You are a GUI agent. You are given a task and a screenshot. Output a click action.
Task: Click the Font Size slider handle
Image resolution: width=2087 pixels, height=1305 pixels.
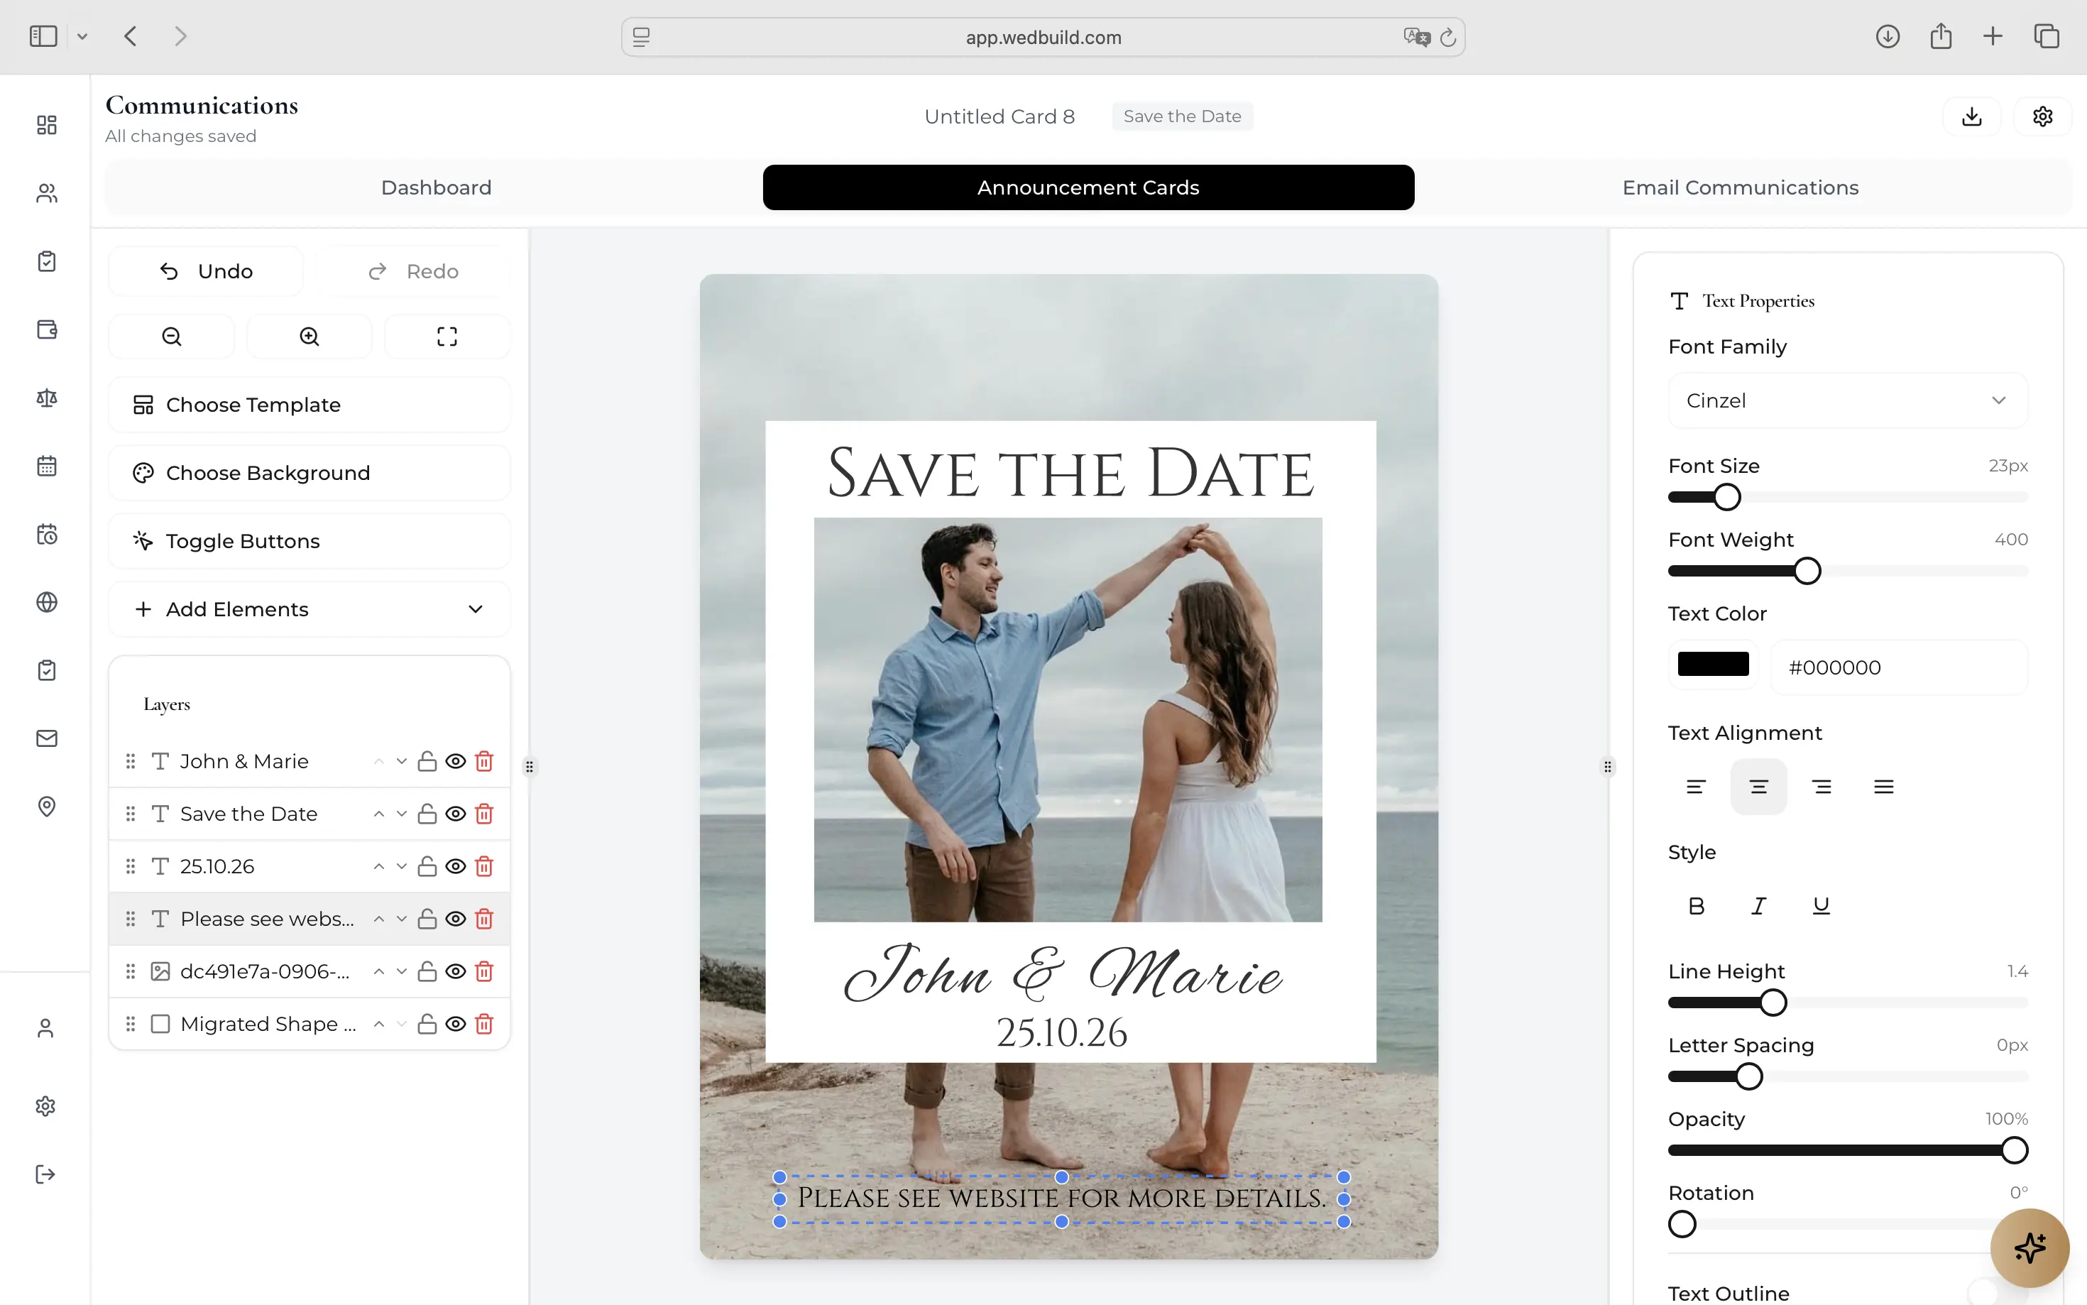[x=1726, y=497]
